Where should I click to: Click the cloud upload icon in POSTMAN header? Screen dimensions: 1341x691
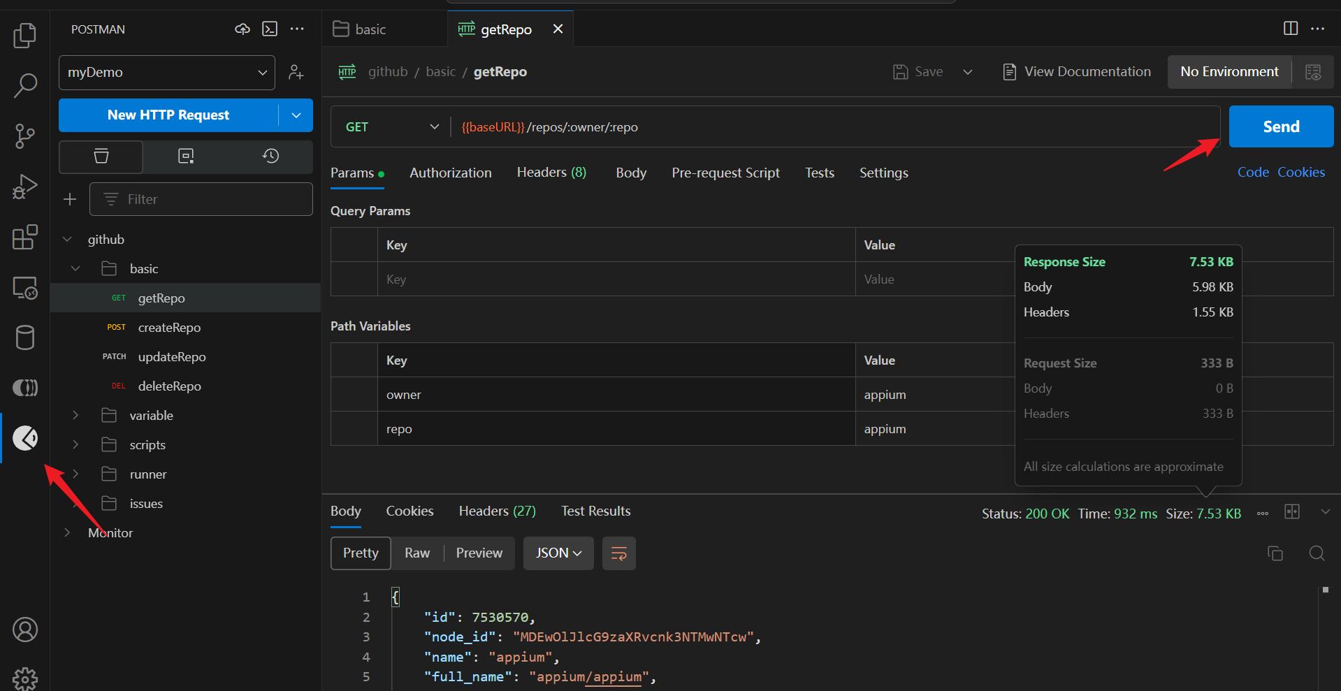(242, 29)
